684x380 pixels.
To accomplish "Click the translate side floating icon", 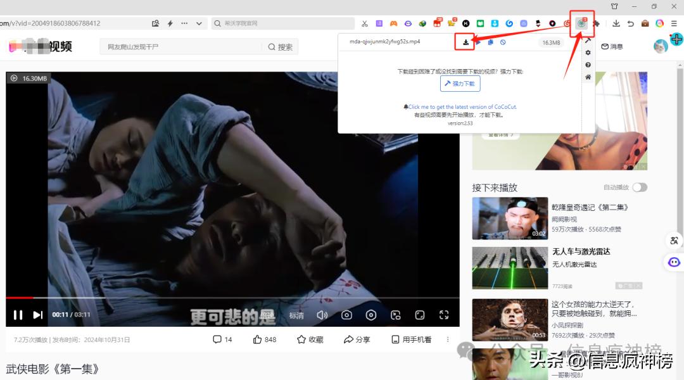I will click(674, 241).
